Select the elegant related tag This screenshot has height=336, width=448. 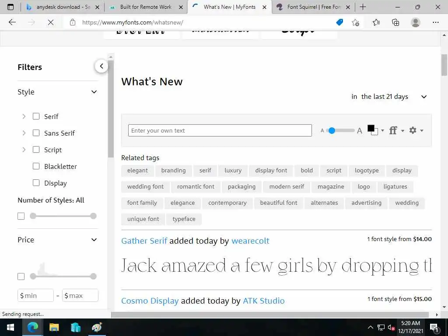(137, 171)
